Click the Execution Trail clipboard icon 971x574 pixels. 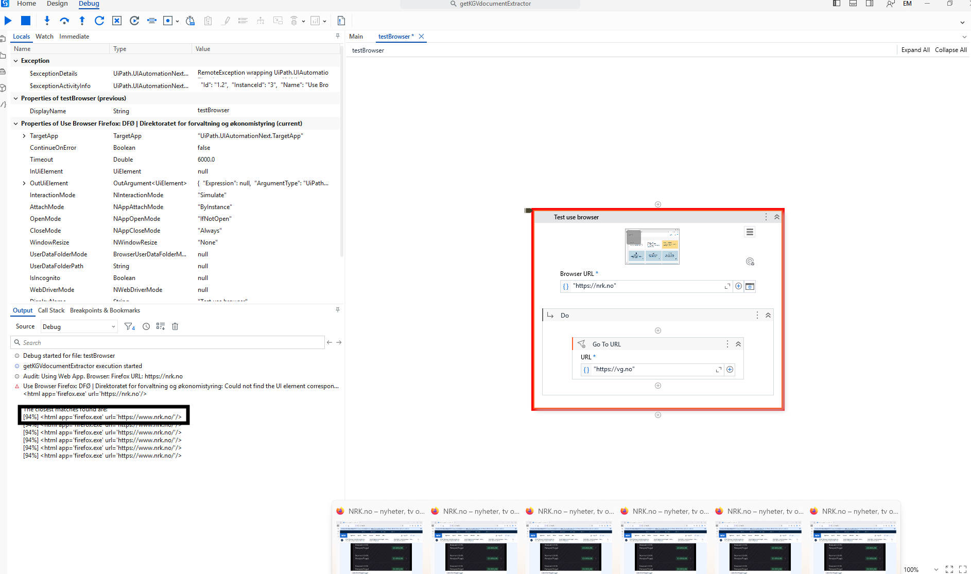tap(208, 21)
